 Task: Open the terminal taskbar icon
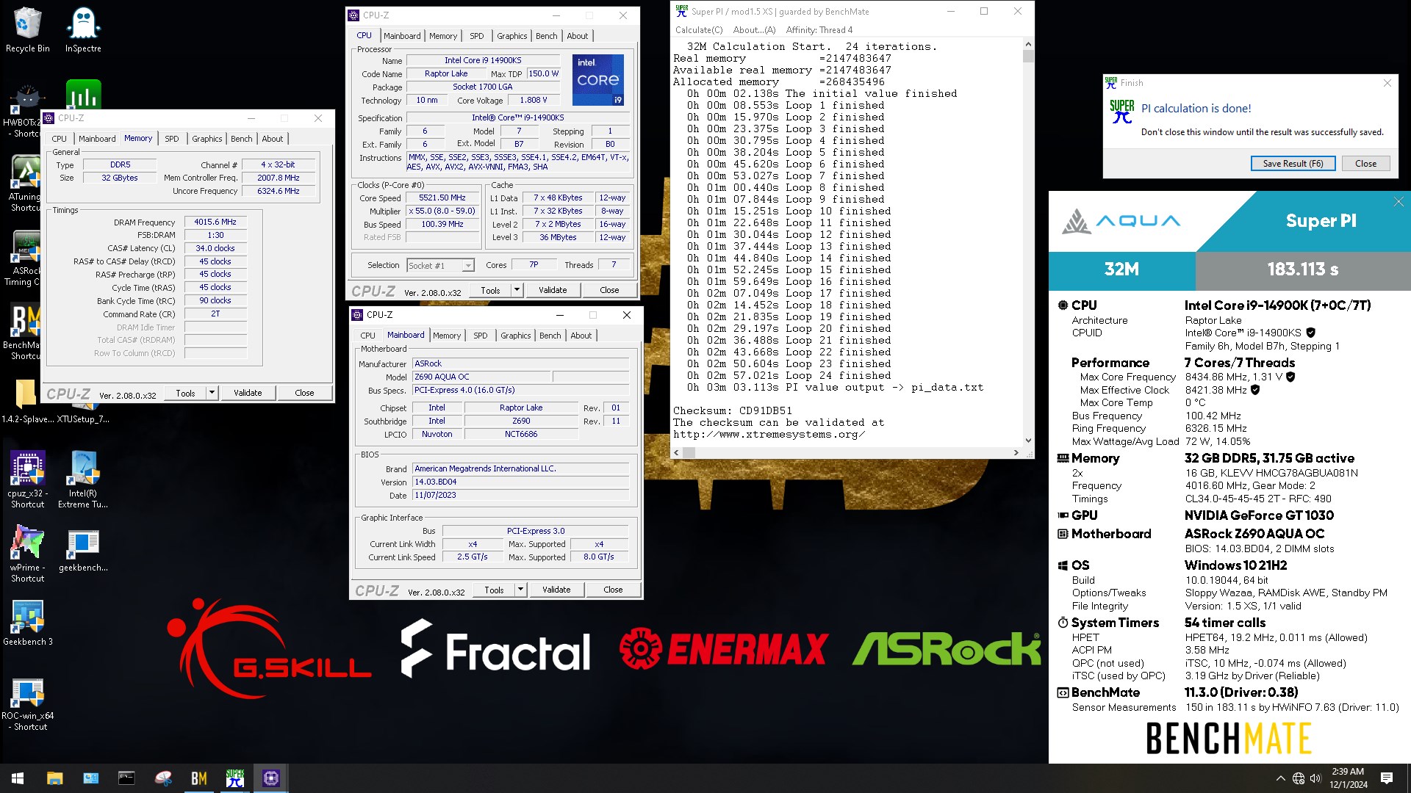coord(126,778)
